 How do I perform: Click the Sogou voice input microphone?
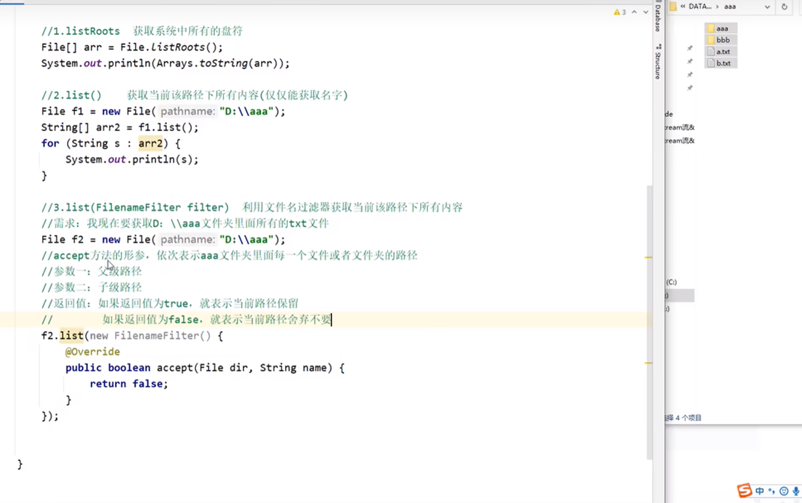pos(796,491)
